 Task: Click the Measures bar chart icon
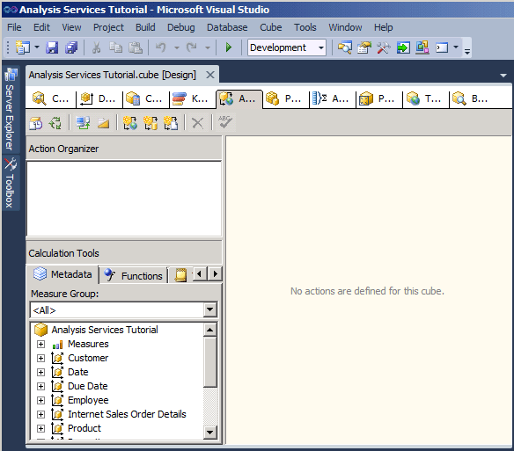57,345
